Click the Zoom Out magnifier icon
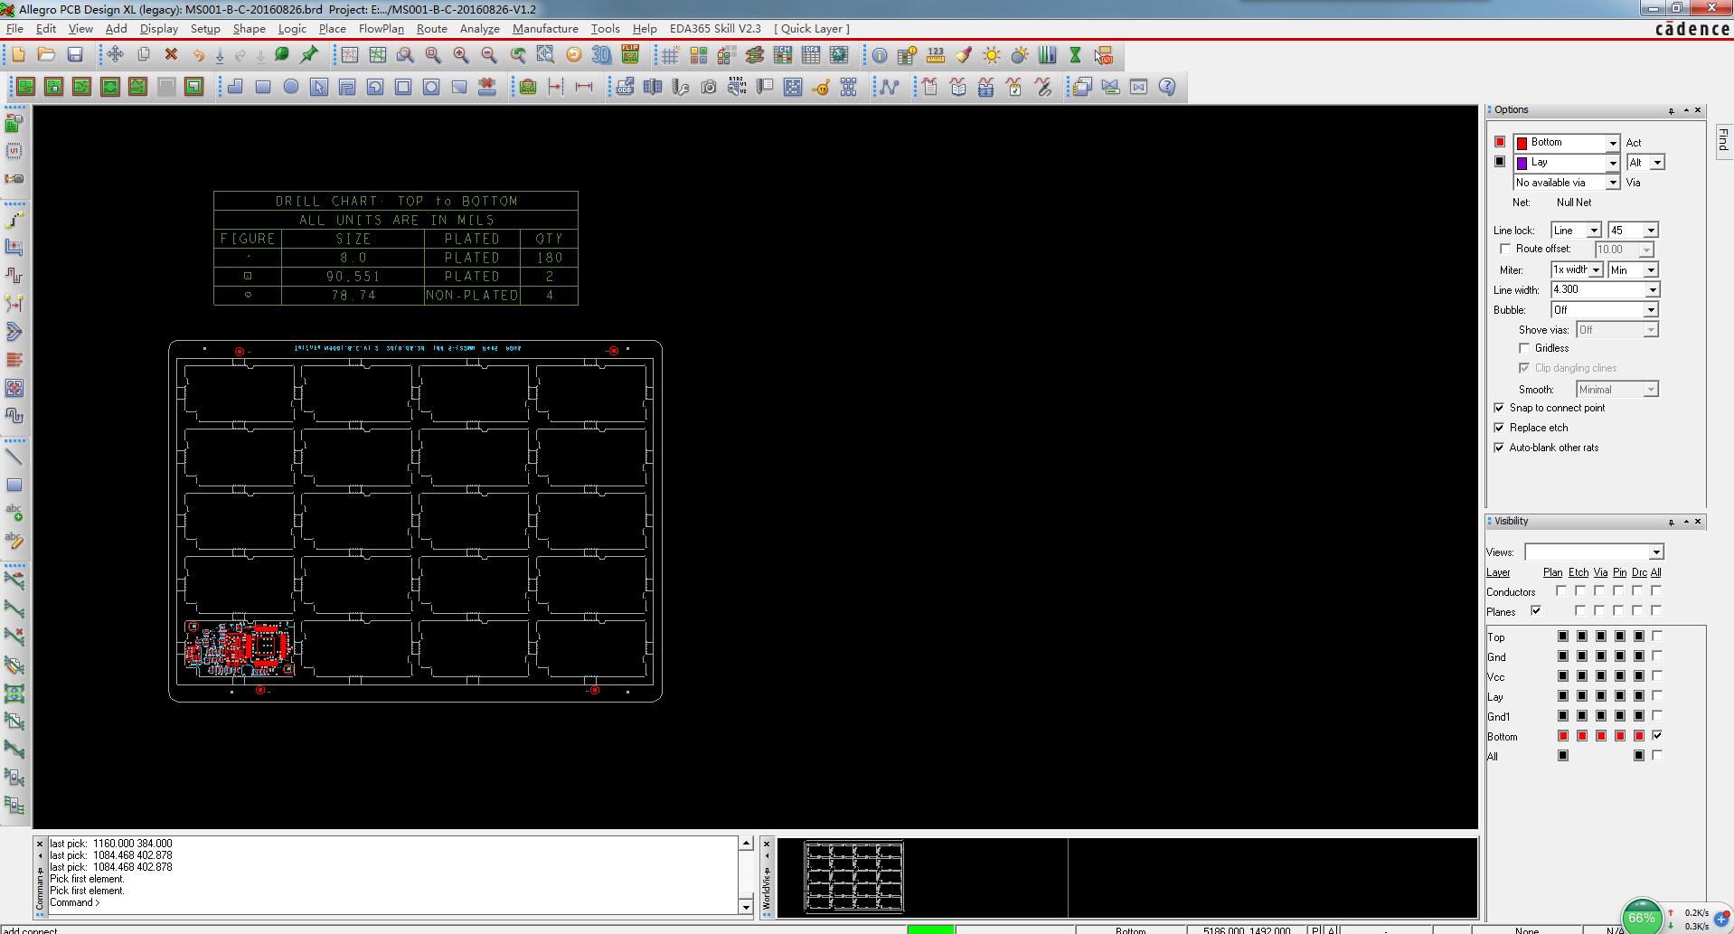 tap(489, 55)
